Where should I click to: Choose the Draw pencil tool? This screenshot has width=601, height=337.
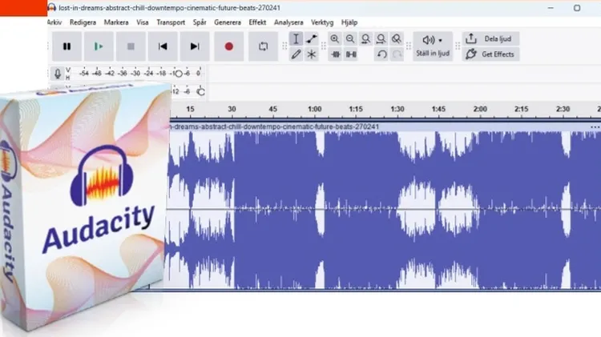296,54
